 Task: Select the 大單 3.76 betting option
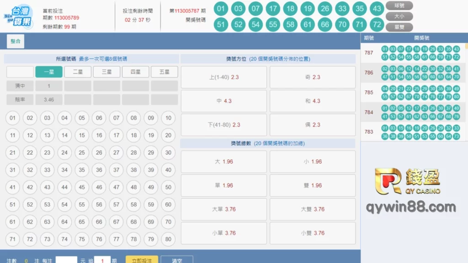(x=223, y=209)
